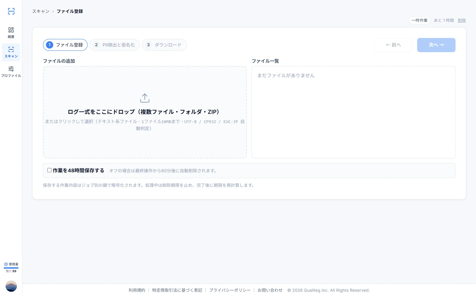The height and width of the screenshot is (297, 476).
Task: Open the user avatar at sidebar bottom
Action: pos(11,286)
